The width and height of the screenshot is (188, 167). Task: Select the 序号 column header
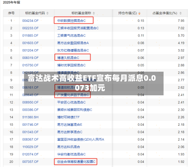tap(11, 13)
